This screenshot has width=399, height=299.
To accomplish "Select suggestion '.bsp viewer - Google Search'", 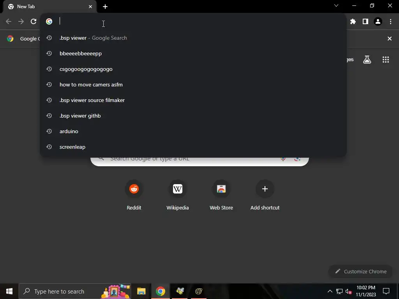I will (193, 38).
